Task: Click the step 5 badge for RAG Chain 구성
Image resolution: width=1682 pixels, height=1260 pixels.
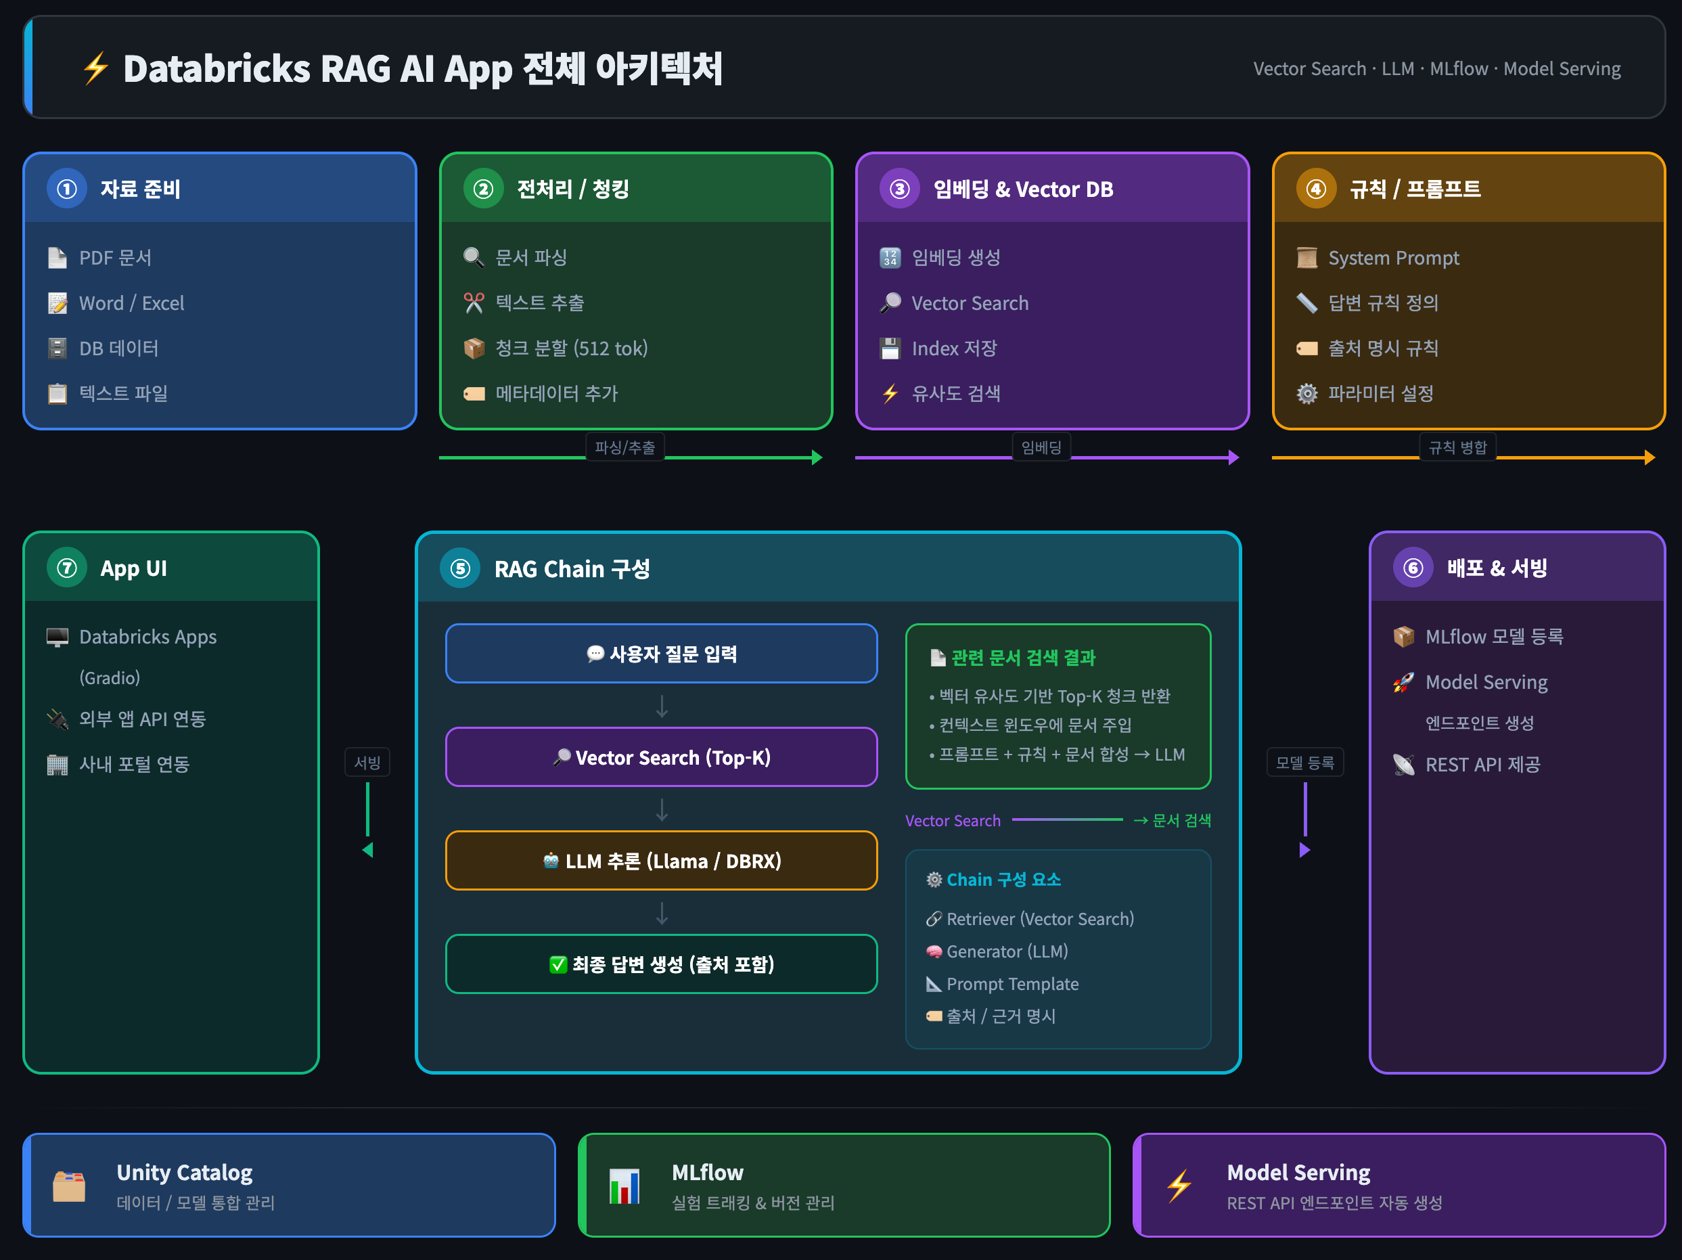Action: pyautogui.click(x=460, y=569)
